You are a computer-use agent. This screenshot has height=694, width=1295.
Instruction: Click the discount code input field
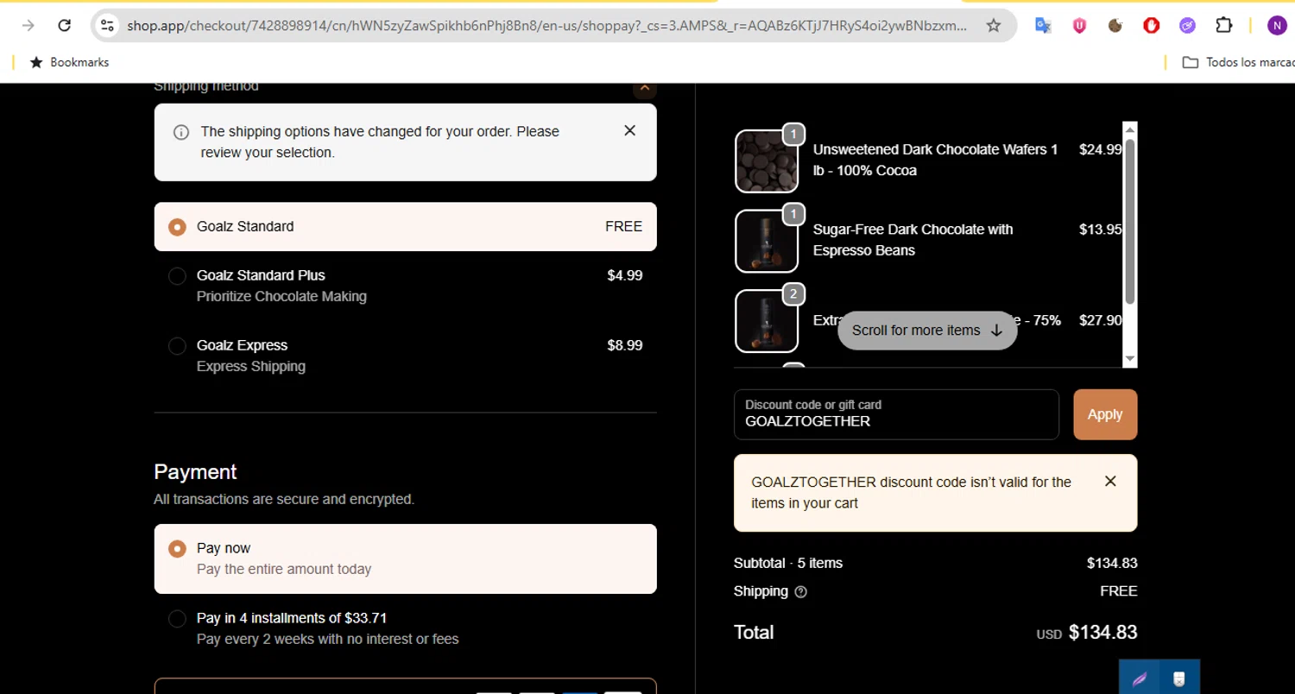[896, 414]
